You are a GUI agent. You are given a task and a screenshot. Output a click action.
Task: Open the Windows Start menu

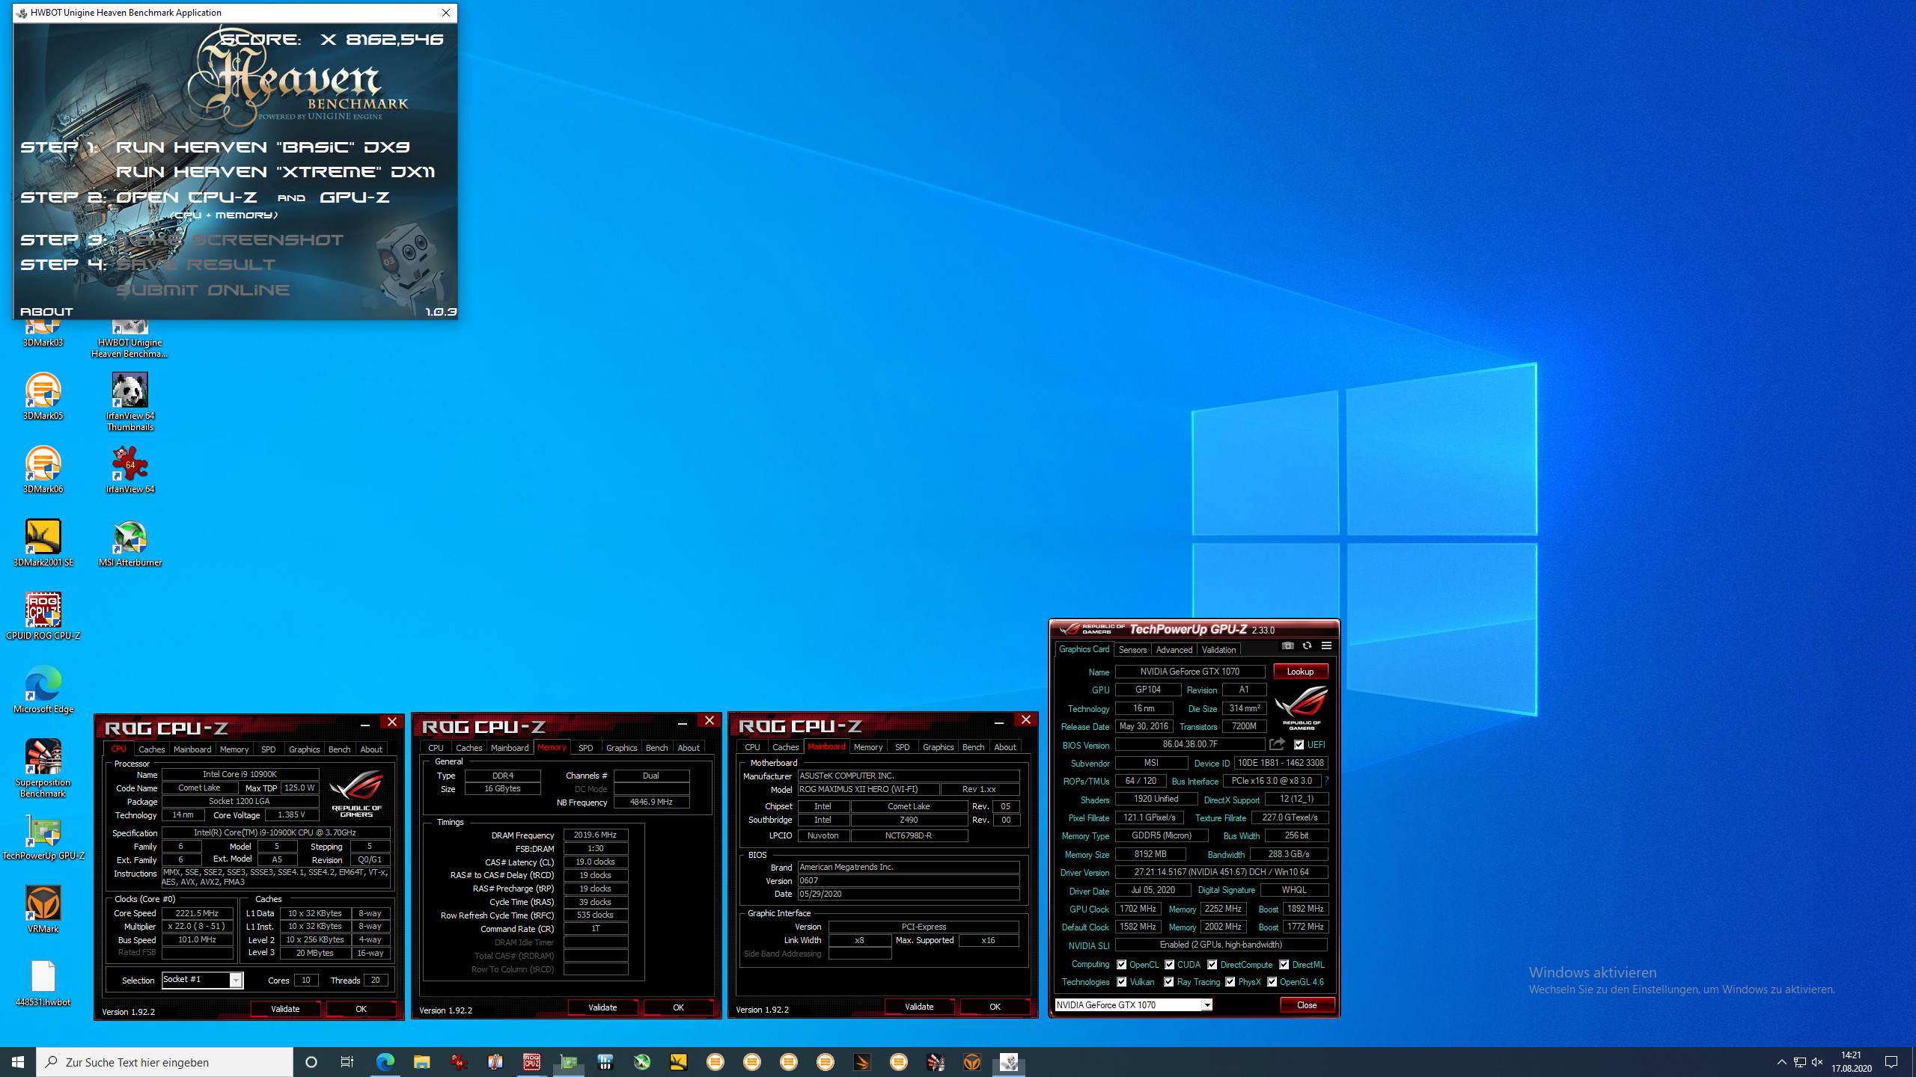[18, 1062]
